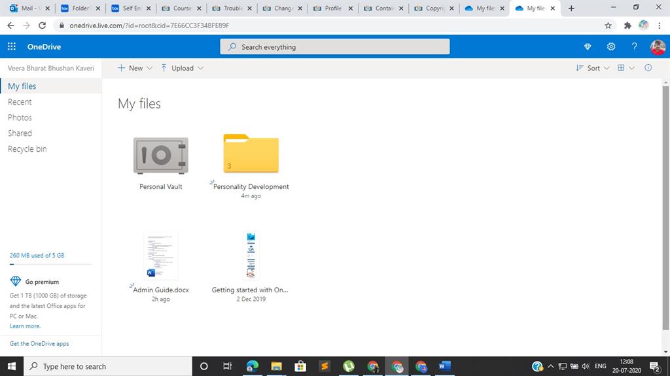Close the Folder tab
670x376 pixels.
click(98, 8)
